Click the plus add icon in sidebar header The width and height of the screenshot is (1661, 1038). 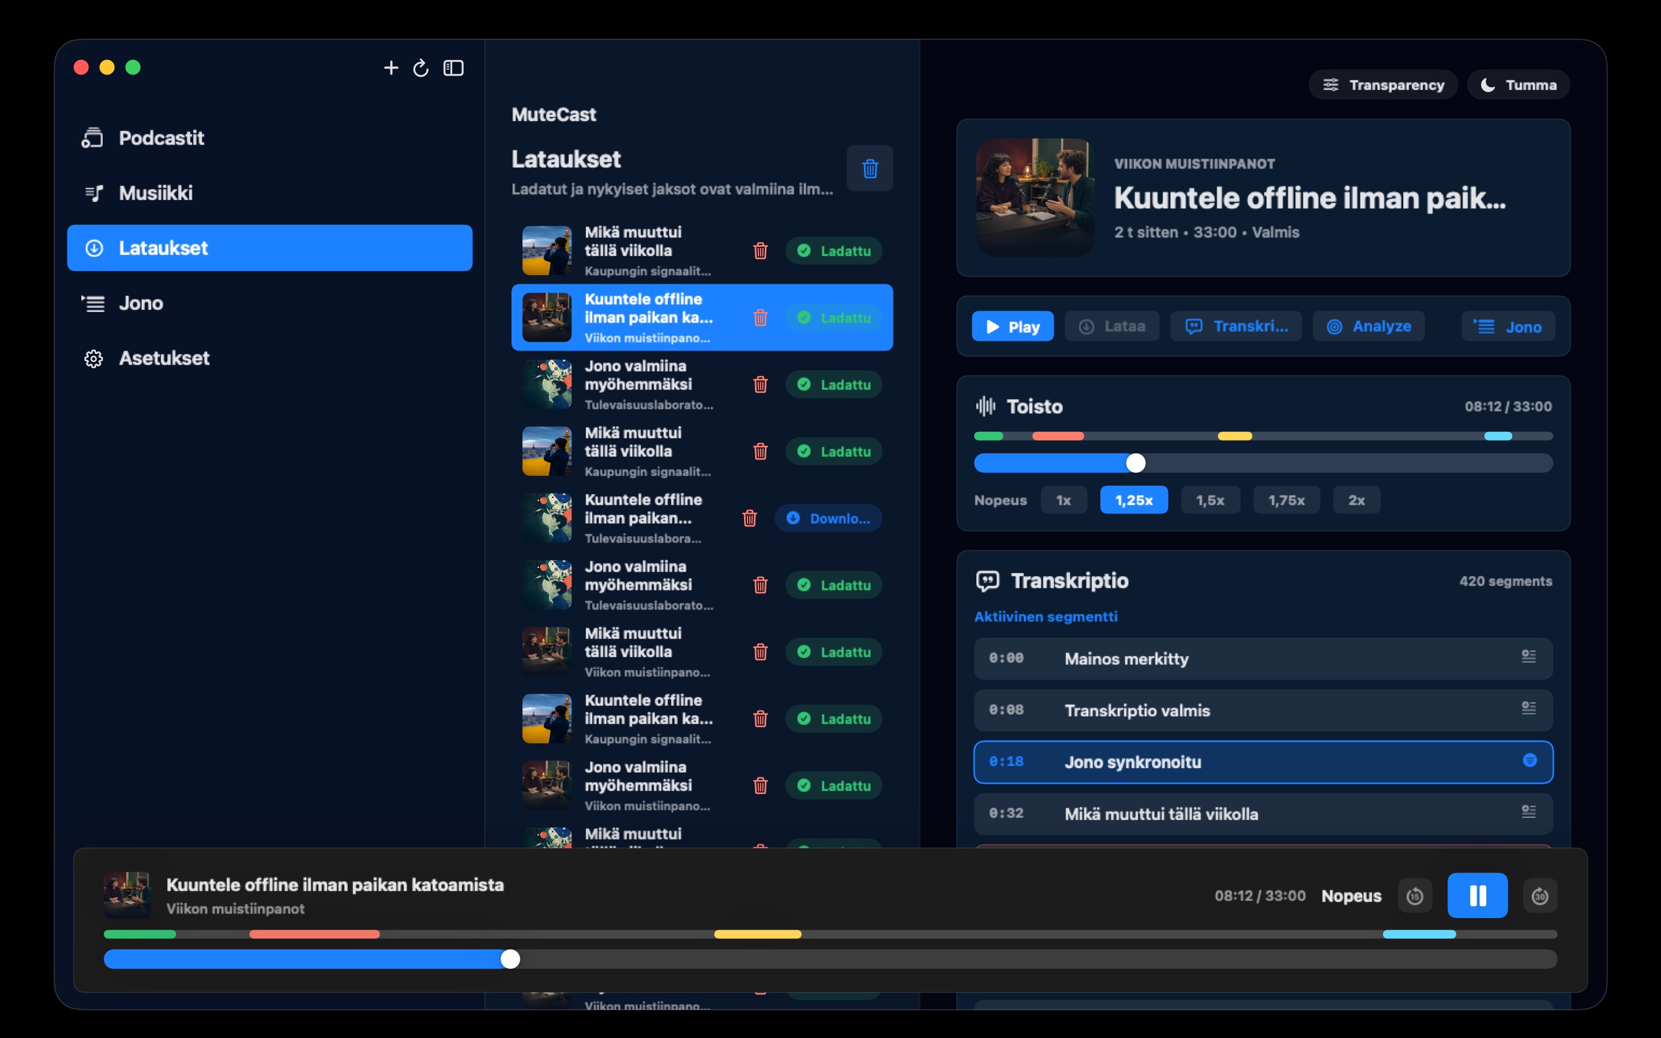point(391,67)
